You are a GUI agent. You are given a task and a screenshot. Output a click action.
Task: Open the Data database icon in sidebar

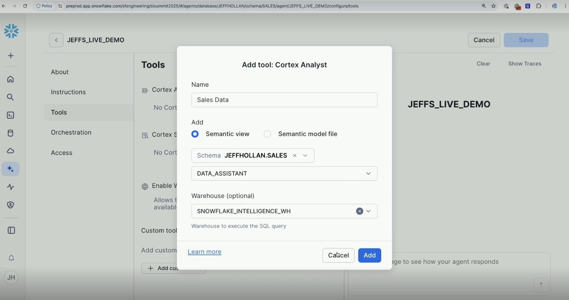pyautogui.click(x=11, y=133)
